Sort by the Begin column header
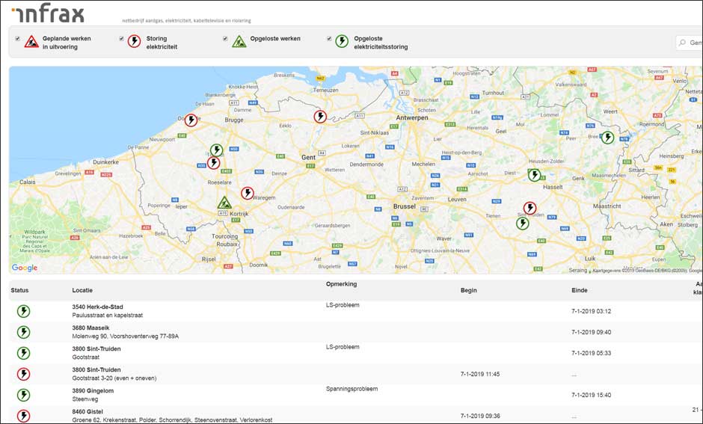The width and height of the screenshot is (703, 424). pyautogui.click(x=468, y=290)
